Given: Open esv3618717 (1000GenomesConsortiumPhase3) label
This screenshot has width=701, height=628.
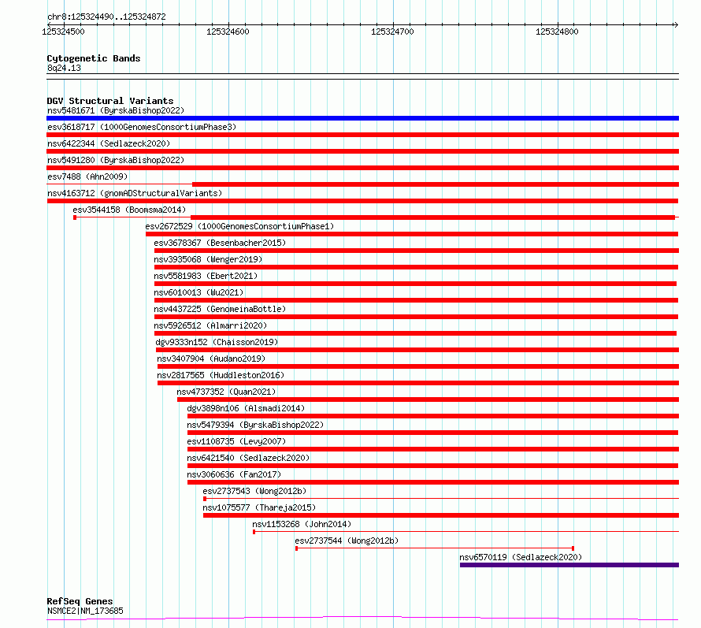Looking at the screenshot, I should click(x=142, y=127).
